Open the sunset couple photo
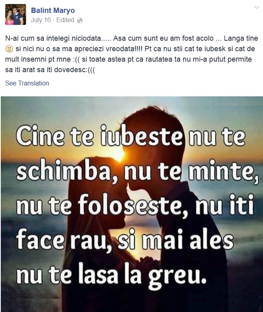This screenshot has height=312, width=263. [x=132, y=204]
